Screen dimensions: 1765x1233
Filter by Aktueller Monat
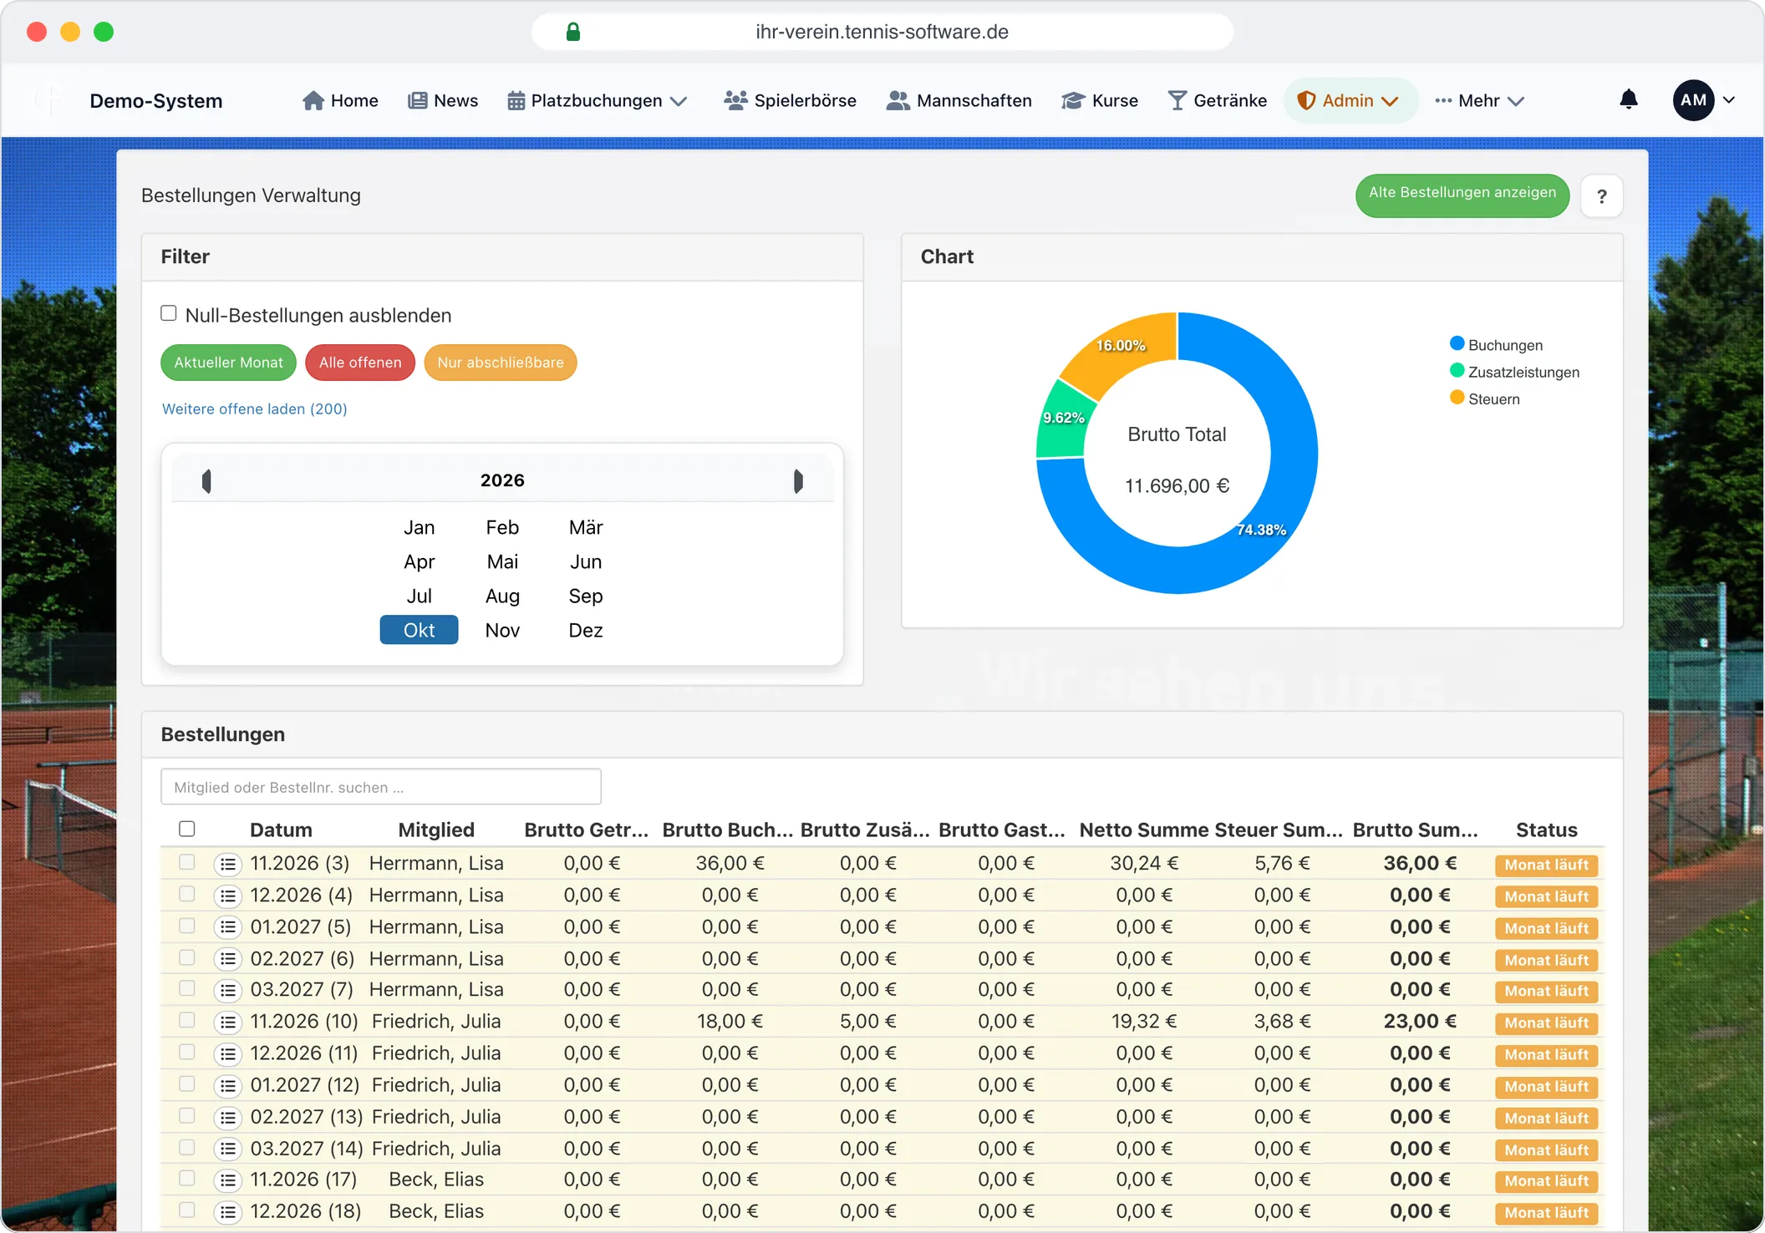click(228, 363)
